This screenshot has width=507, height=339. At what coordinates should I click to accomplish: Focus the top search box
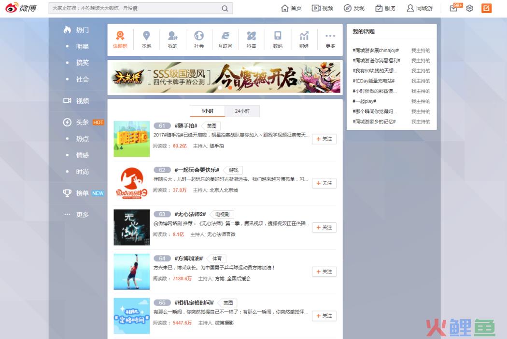click(x=141, y=8)
